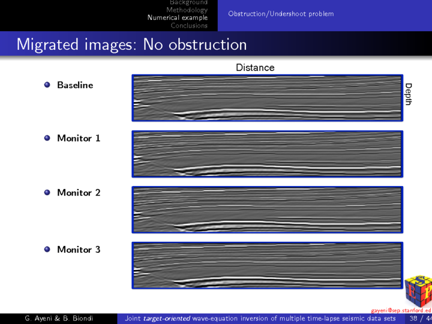Screen dimensions: 432x324
Task: Click the Distance axis label
Action: pyautogui.click(x=255, y=68)
